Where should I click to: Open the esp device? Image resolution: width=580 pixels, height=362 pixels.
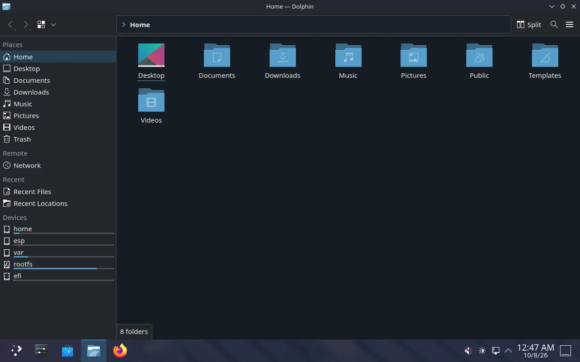(58, 241)
